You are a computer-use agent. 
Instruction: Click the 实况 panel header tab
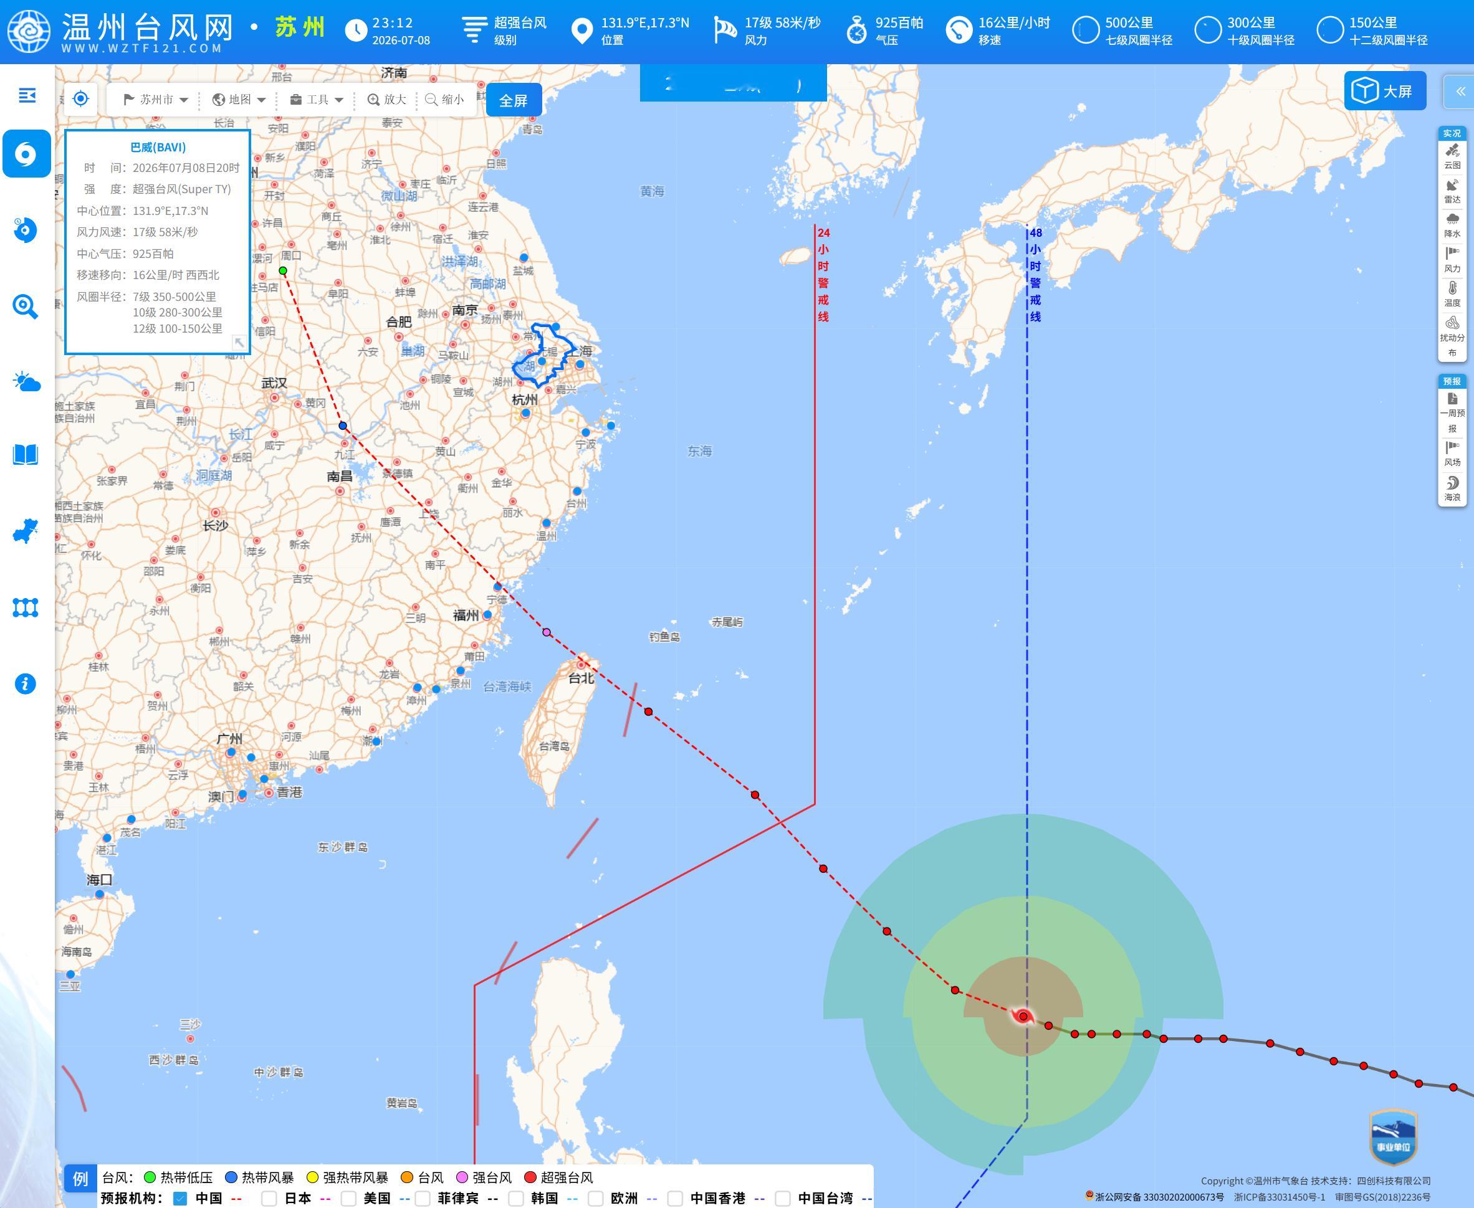1452,133
